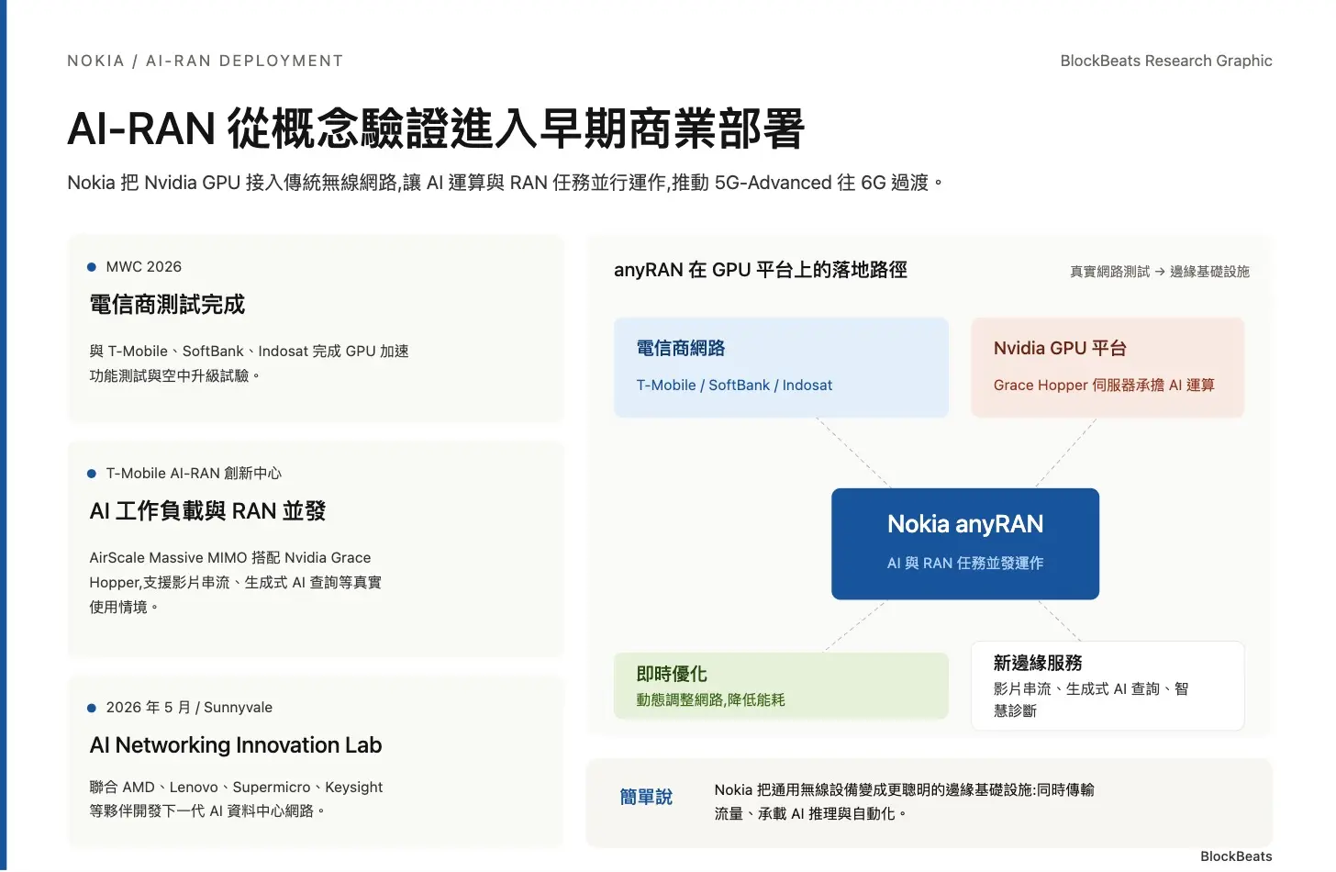1336x872 pixels.
Task: Click the heading '電信商測試完成'
Action: pos(167,305)
